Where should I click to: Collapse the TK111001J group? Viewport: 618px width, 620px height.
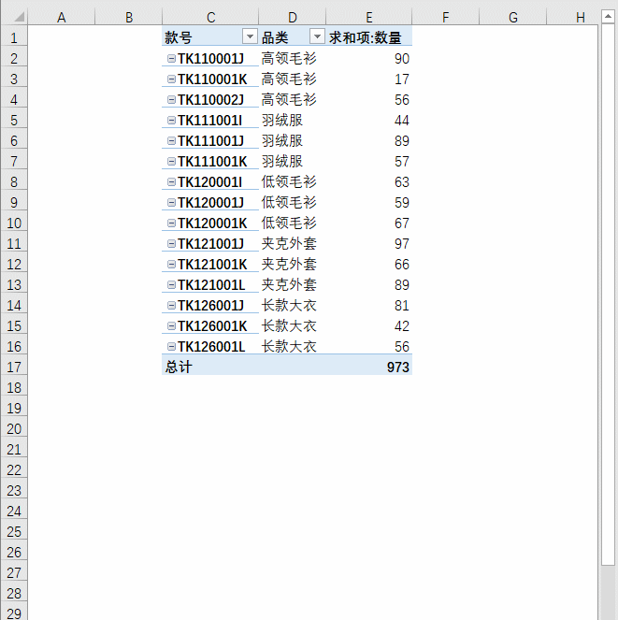[171, 141]
